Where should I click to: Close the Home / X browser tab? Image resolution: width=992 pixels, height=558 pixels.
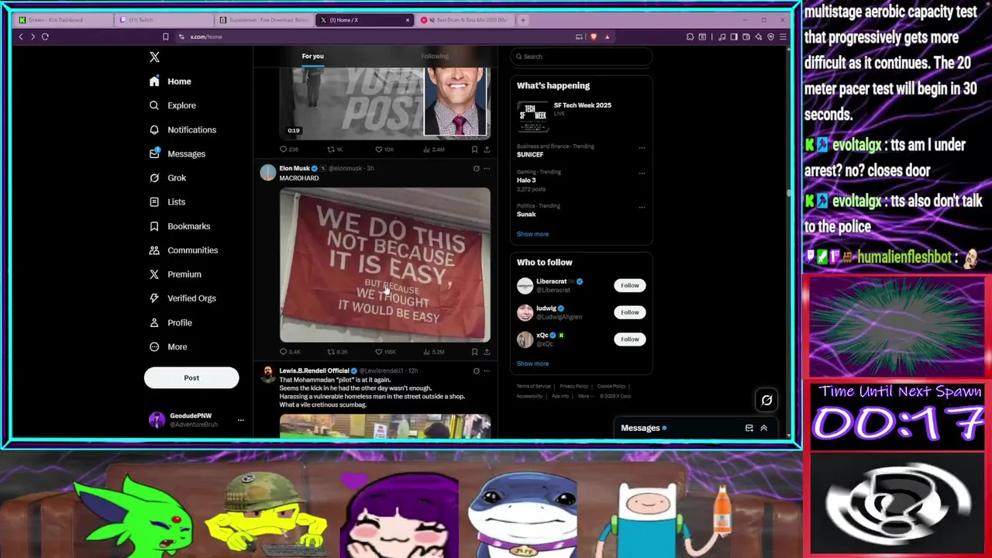(x=408, y=20)
